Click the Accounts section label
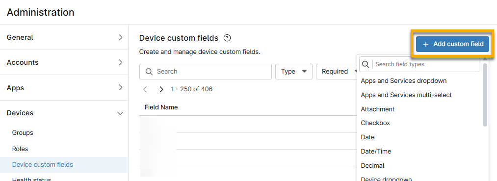Image resolution: width=497 pixels, height=181 pixels. [23, 62]
